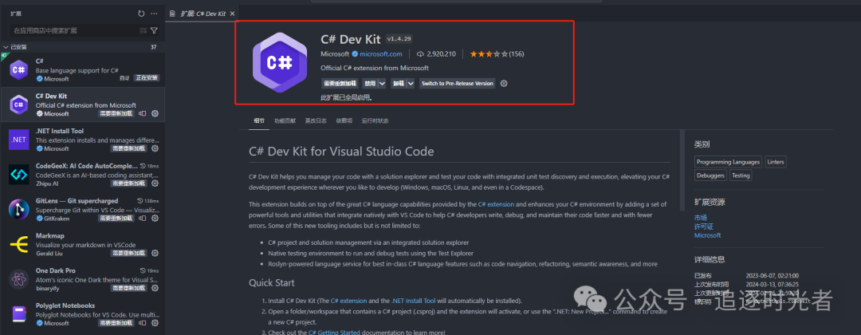Toggle sync icon on C# Dev Kit row

click(x=142, y=114)
